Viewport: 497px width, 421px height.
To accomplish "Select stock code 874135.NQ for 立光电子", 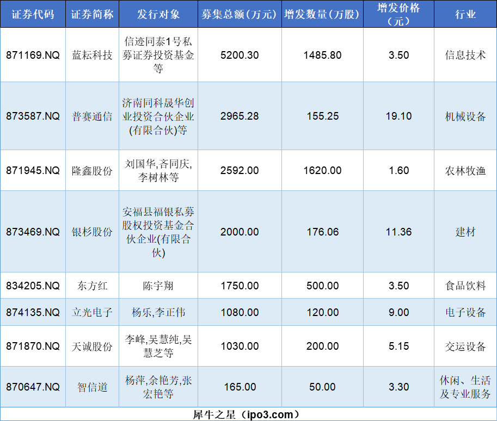I will point(32,312).
